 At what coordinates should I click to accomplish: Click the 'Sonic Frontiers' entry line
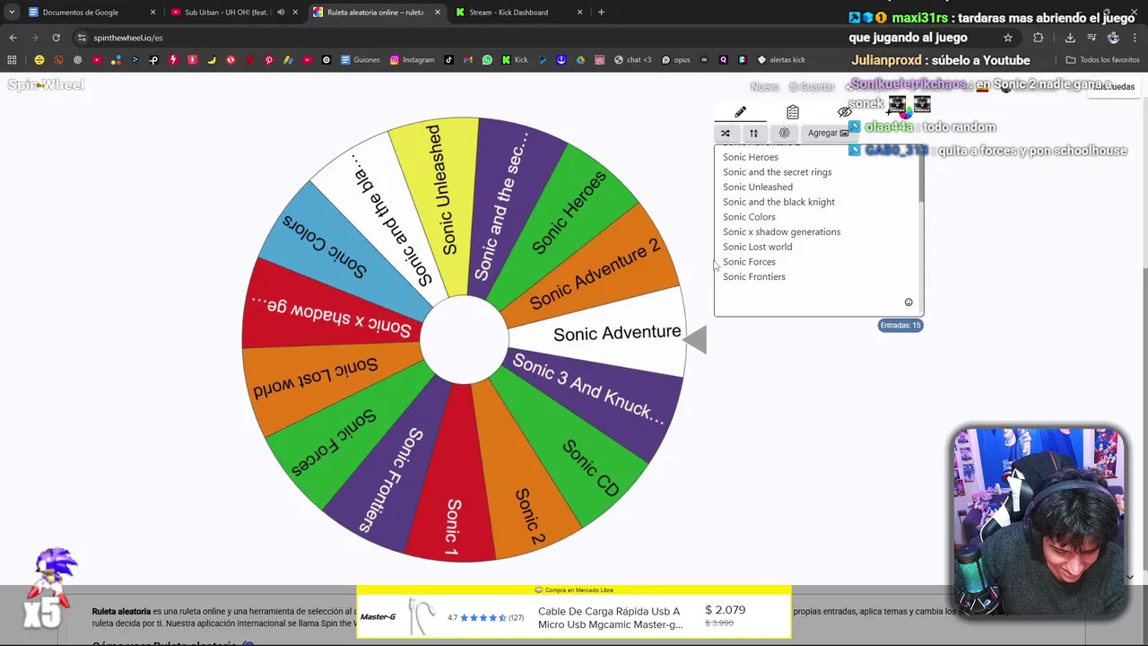pos(753,276)
